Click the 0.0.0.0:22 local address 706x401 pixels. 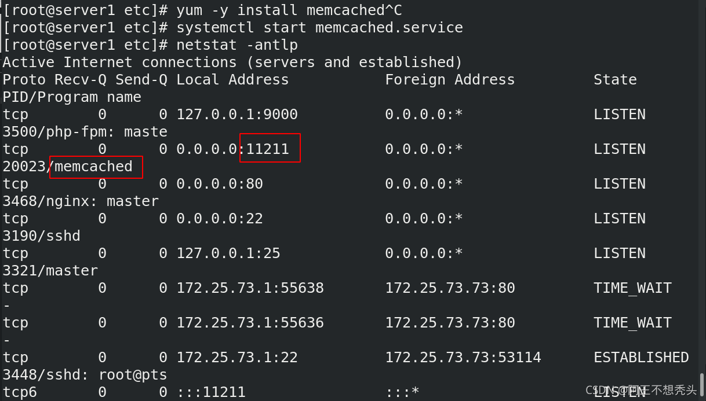click(x=220, y=219)
